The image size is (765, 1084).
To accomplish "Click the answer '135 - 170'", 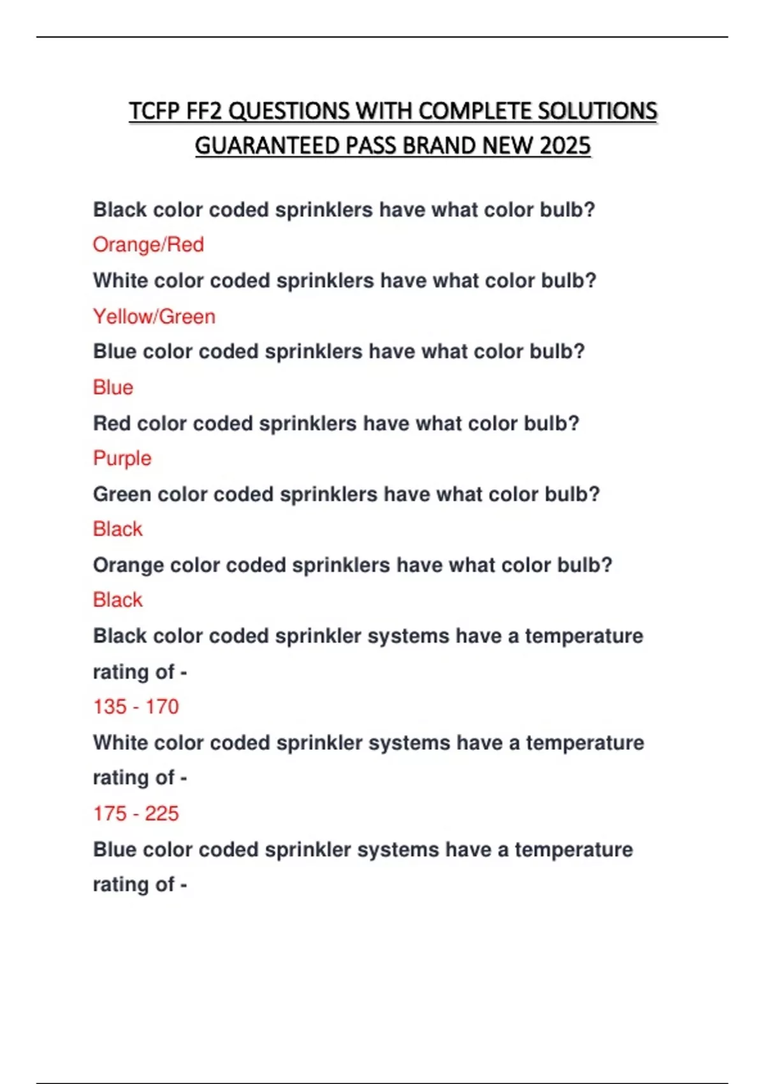I will click(136, 707).
